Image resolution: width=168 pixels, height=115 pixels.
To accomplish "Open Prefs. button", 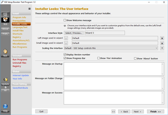I will pos(5,34).
